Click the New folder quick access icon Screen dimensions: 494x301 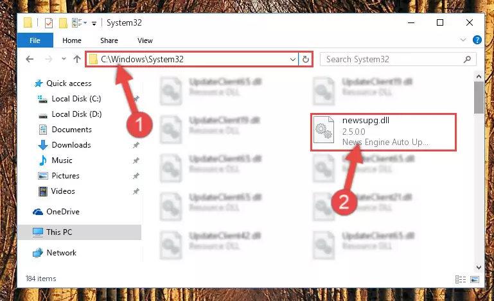coord(64,23)
